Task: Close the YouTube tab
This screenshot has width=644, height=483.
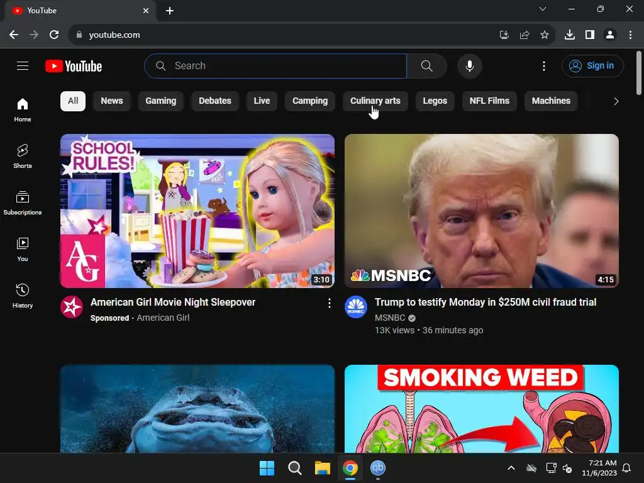Action: pyautogui.click(x=146, y=11)
